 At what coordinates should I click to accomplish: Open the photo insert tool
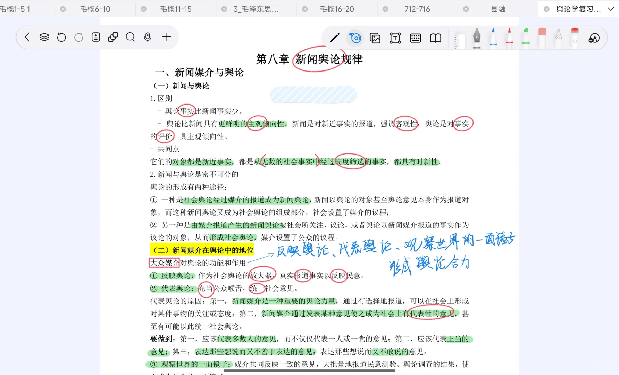pyautogui.click(x=375, y=38)
